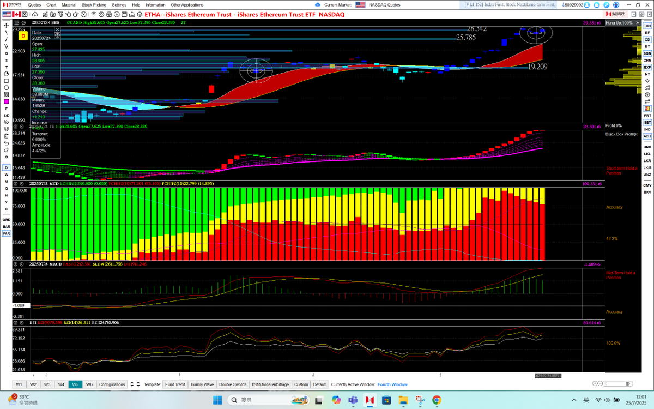Apply the Institutional Arbitrage template
Image resolution: width=654 pixels, height=409 pixels.
270,384
